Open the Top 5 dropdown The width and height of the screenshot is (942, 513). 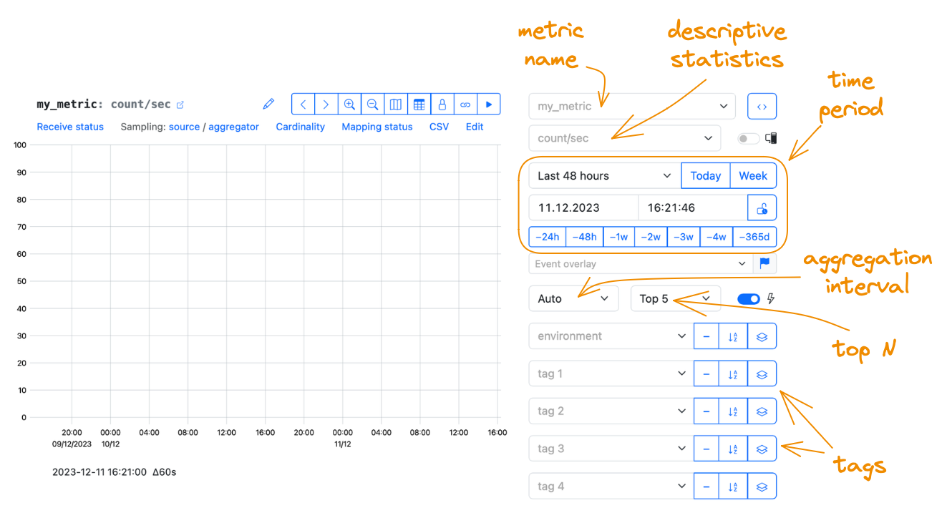pyautogui.click(x=675, y=298)
